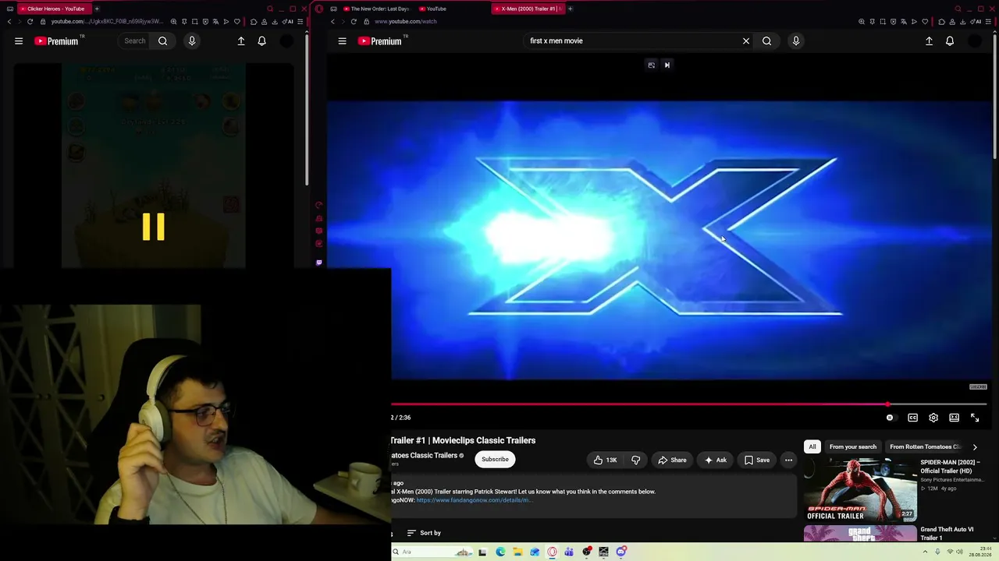
Task: Share the X-Men trailer video
Action: (x=672, y=460)
